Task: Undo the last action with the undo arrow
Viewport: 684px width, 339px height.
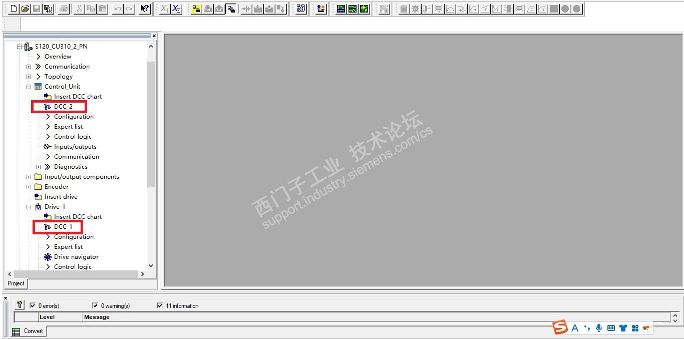Action: [117, 9]
